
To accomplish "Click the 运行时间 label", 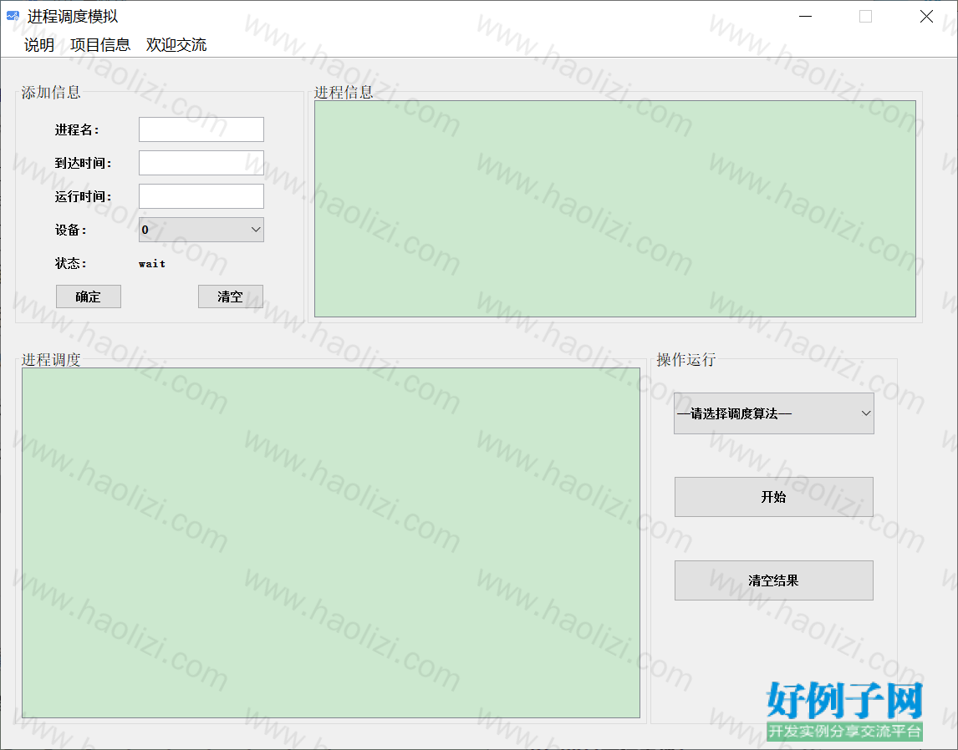I will (83, 196).
